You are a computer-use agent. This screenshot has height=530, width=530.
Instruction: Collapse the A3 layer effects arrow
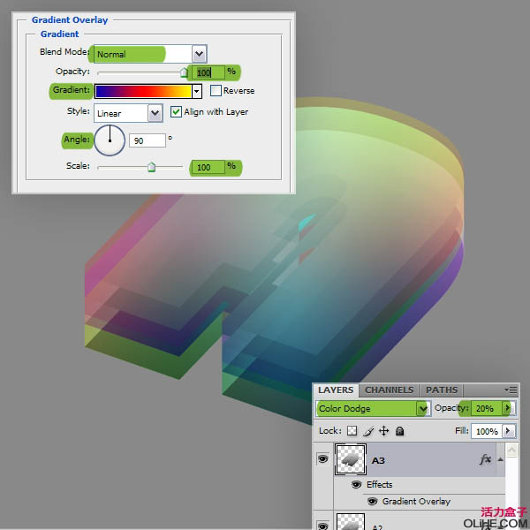[x=501, y=459]
